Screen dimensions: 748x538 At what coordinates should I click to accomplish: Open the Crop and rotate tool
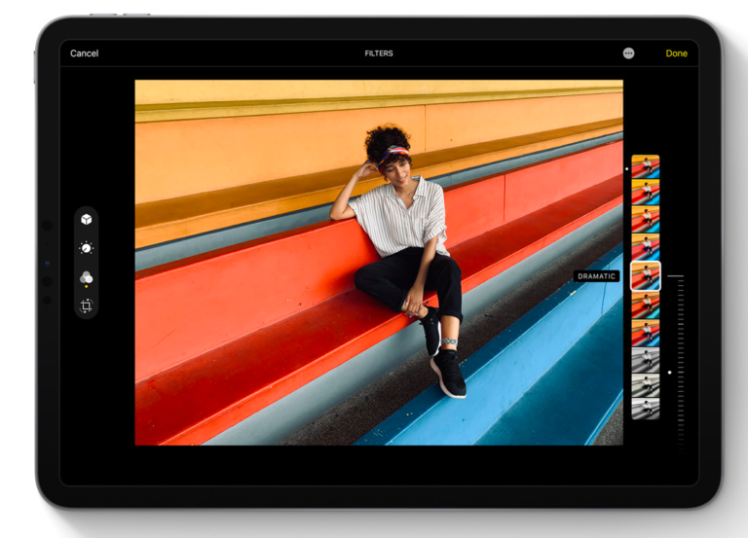point(87,305)
